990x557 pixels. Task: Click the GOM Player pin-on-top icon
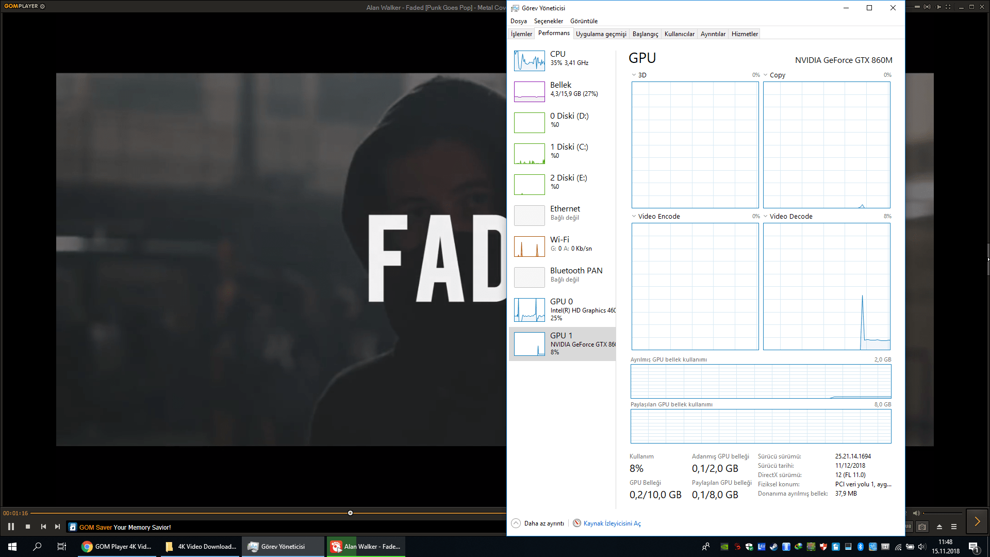click(x=938, y=7)
